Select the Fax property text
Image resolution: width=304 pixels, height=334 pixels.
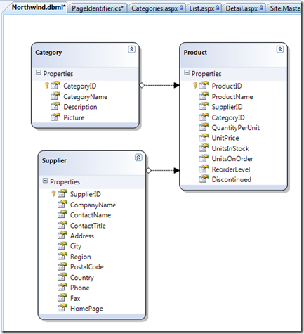click(75, 298)
